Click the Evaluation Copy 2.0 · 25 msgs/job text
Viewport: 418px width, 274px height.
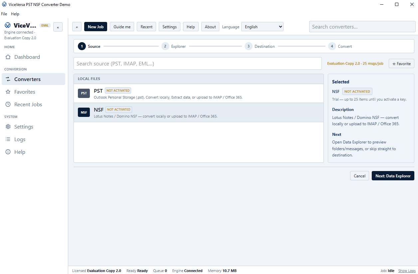click(x=356, y=63)
